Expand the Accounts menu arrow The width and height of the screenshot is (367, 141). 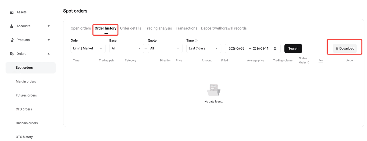click(48, 26)
